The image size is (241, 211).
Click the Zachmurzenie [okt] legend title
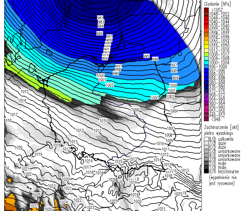tap(221, 127)
